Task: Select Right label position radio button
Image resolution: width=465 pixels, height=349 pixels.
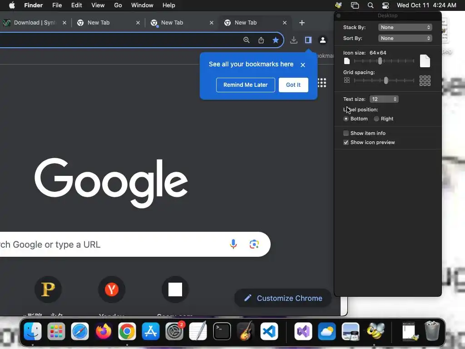Action: [376, 119]
